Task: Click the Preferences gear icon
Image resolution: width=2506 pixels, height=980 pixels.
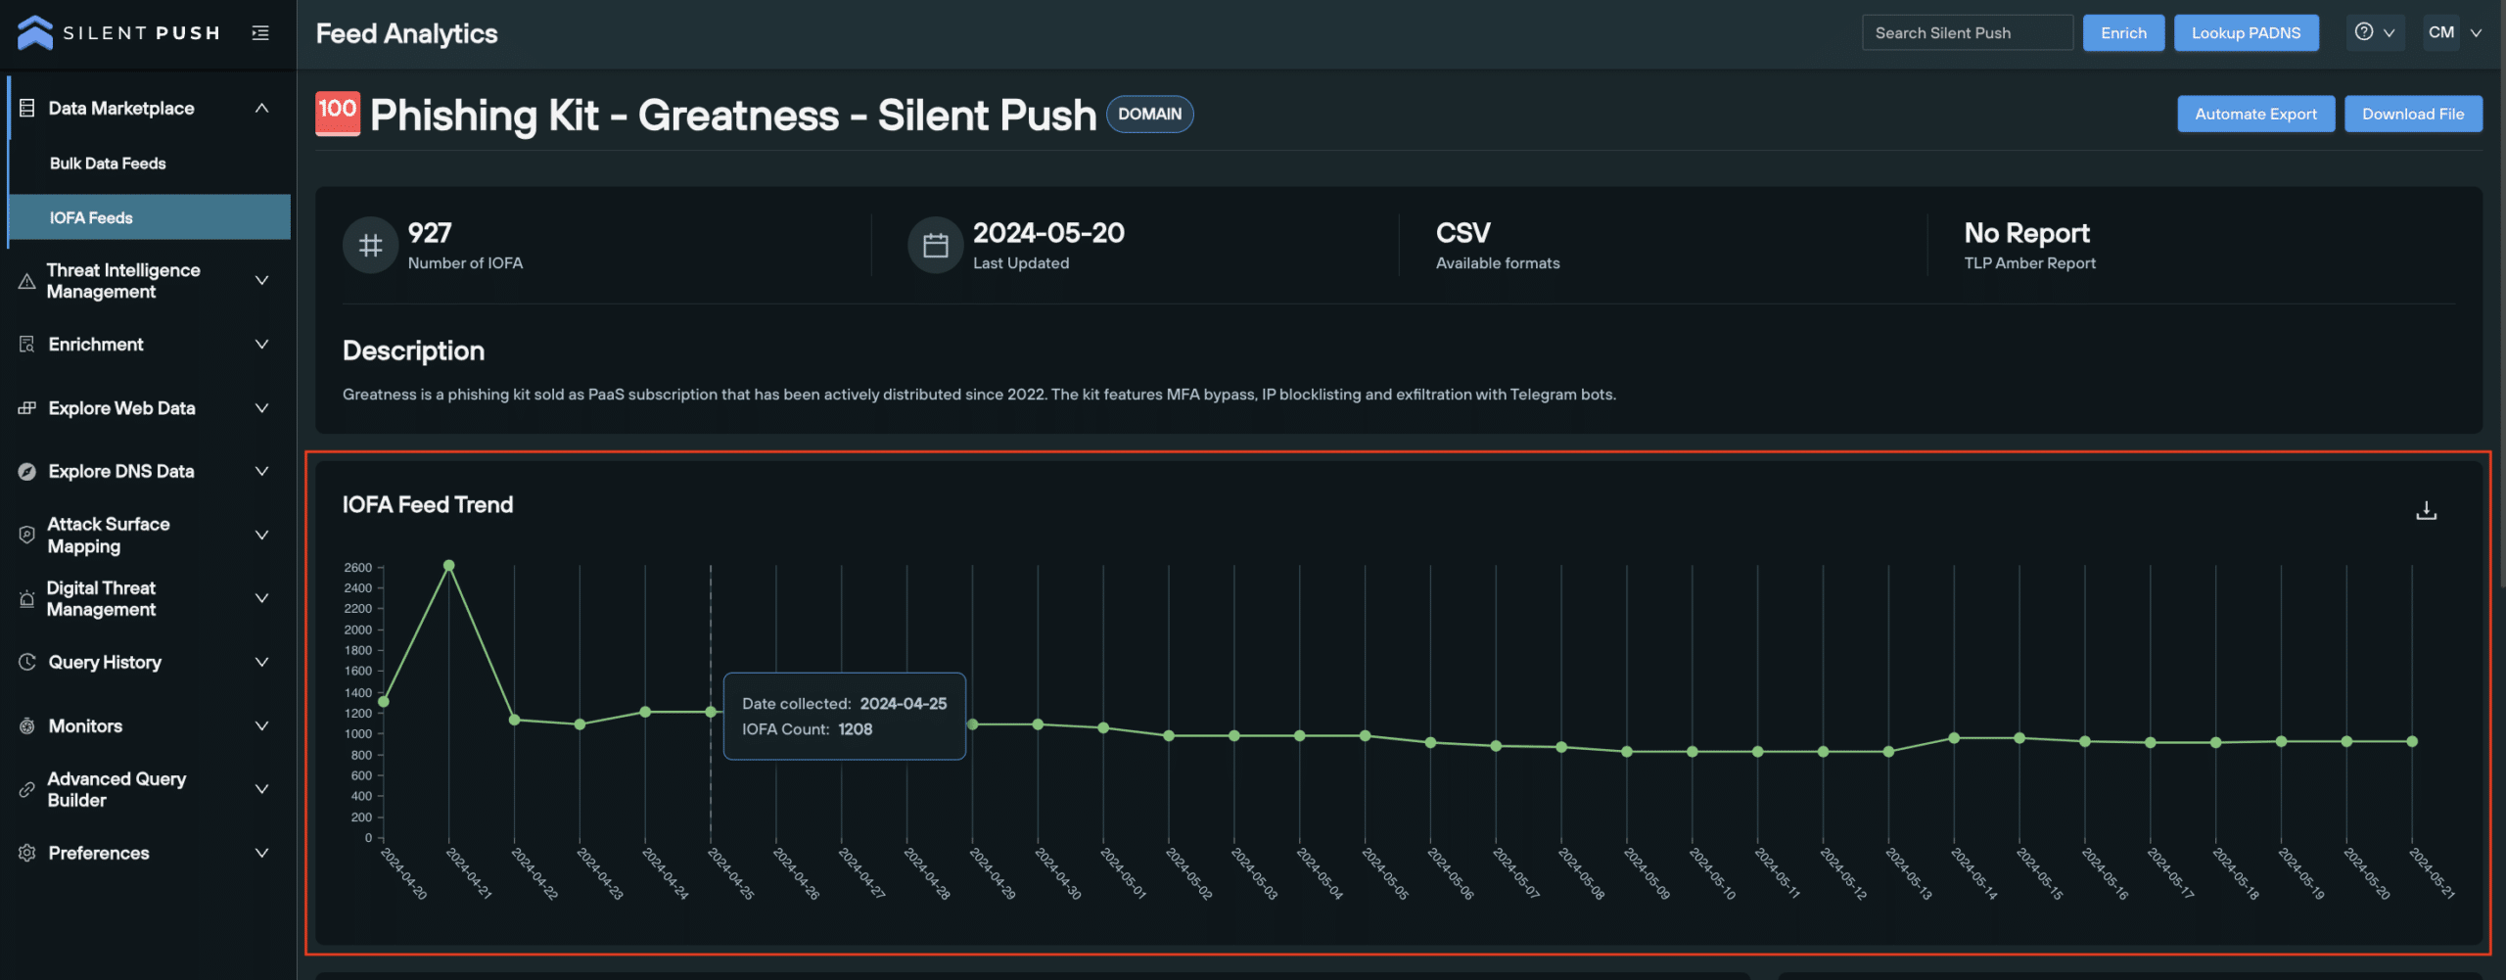Action: pyautogui.click(x=27, y=853)
